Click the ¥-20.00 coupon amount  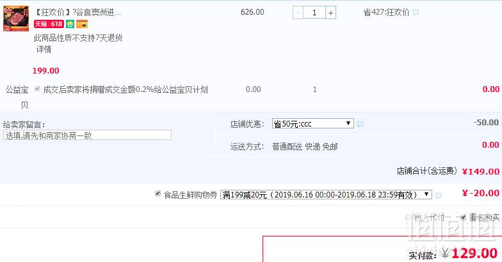coord(480,193)
